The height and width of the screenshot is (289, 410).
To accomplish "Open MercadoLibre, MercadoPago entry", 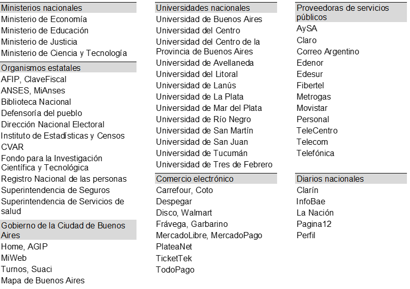I will (209, 236).
